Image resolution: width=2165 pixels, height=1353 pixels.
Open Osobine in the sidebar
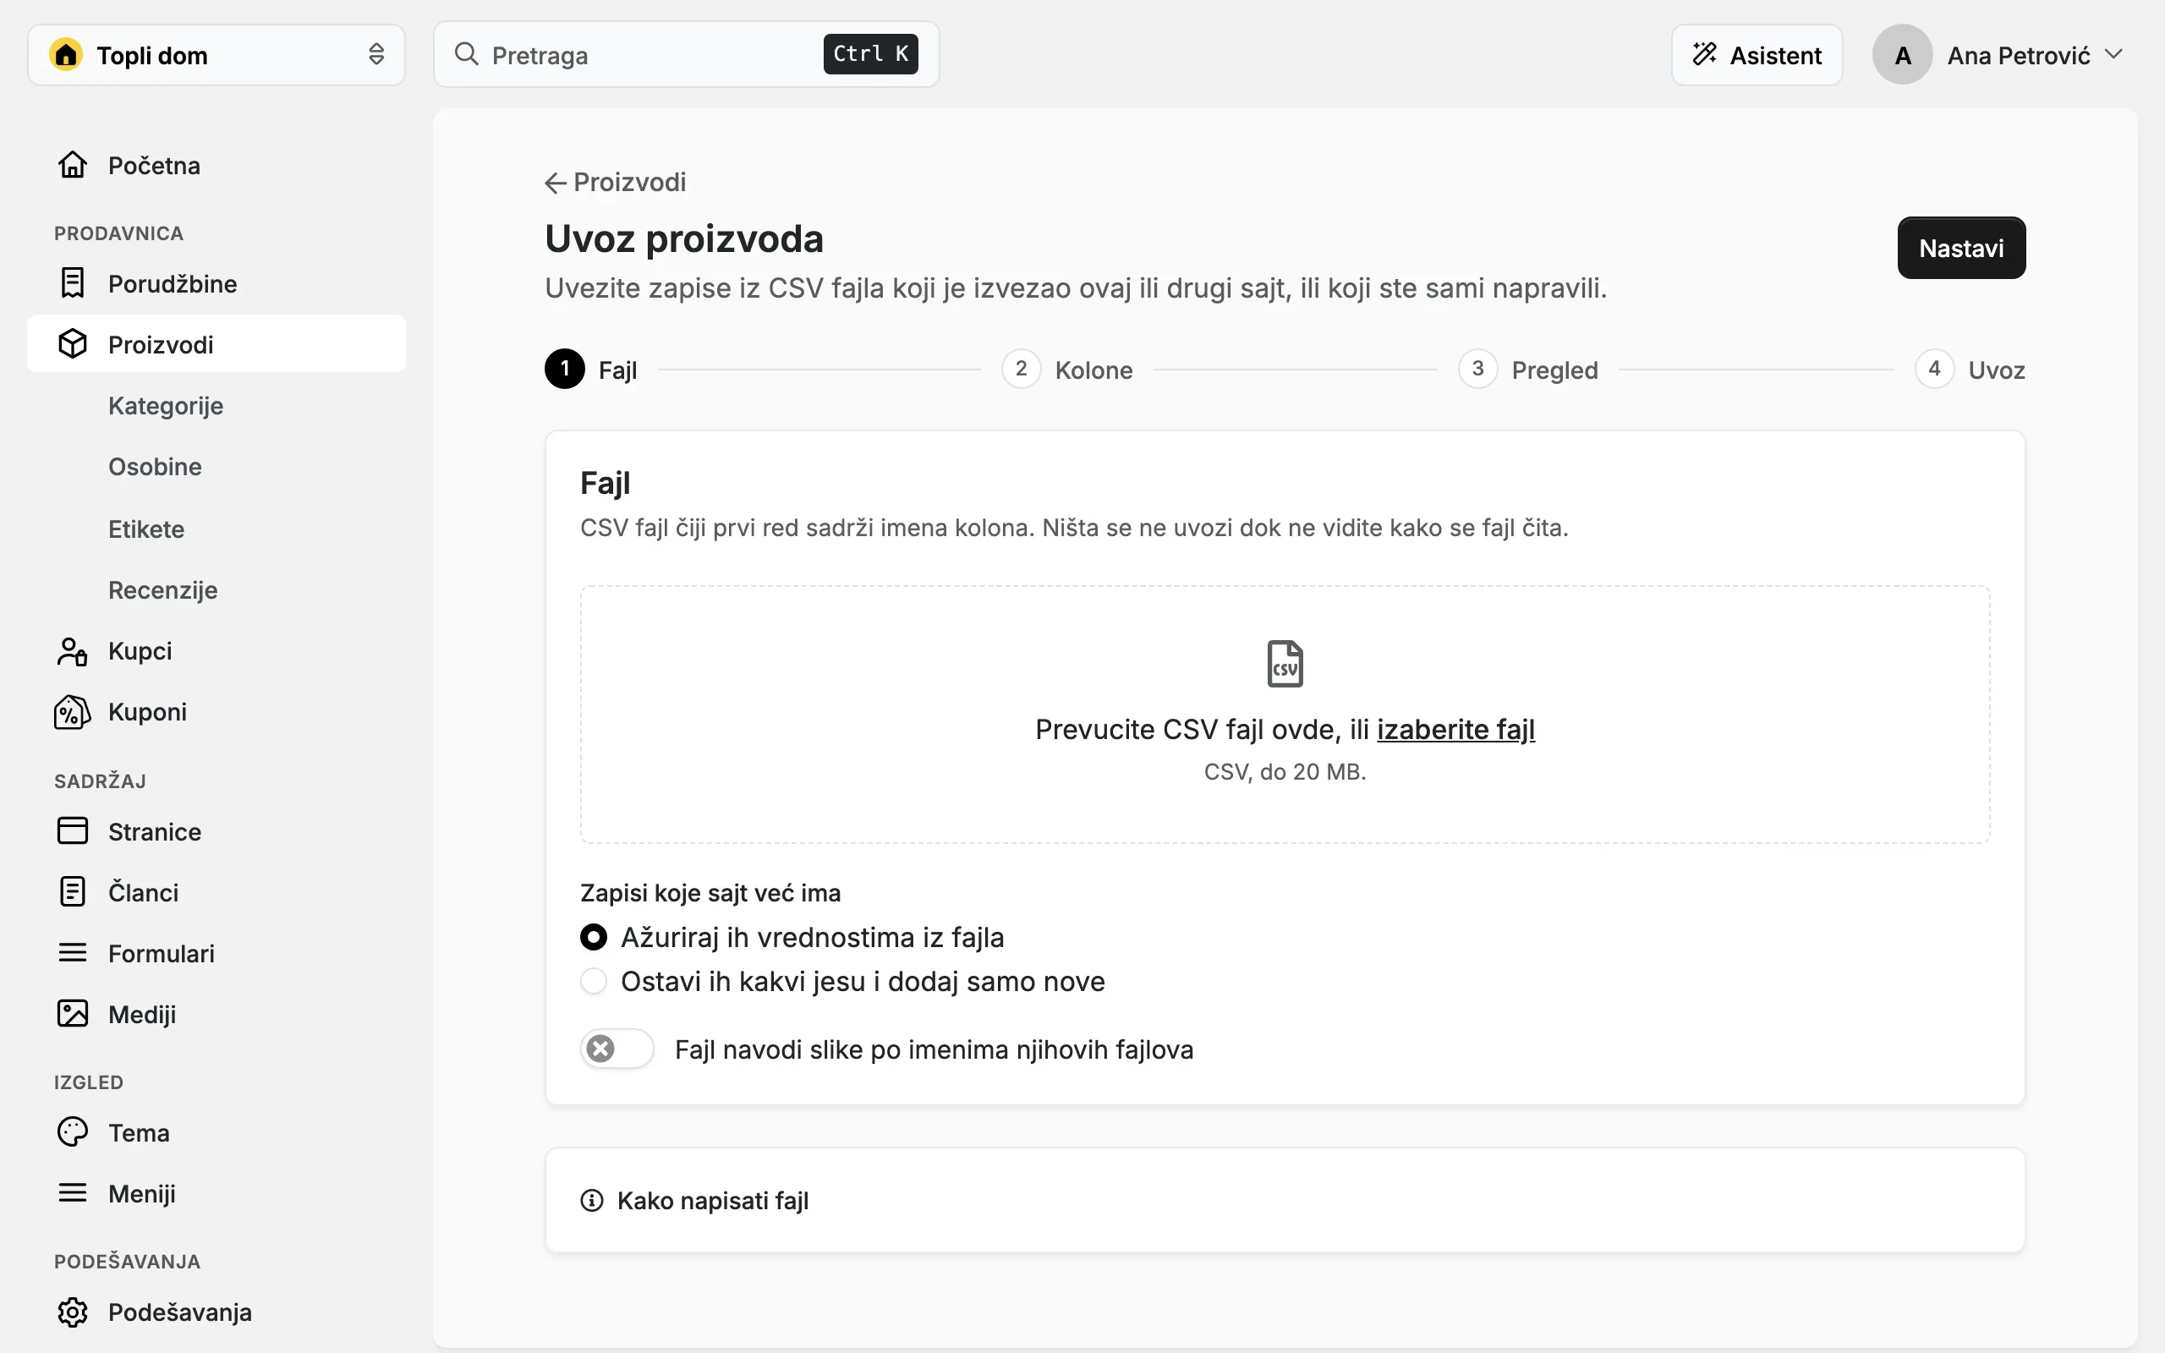tap(155, 466)
